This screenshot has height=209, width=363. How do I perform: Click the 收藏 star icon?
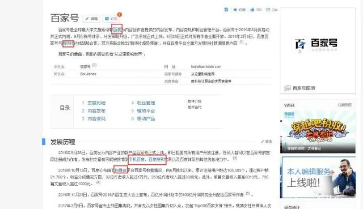[x=235, y=10]
